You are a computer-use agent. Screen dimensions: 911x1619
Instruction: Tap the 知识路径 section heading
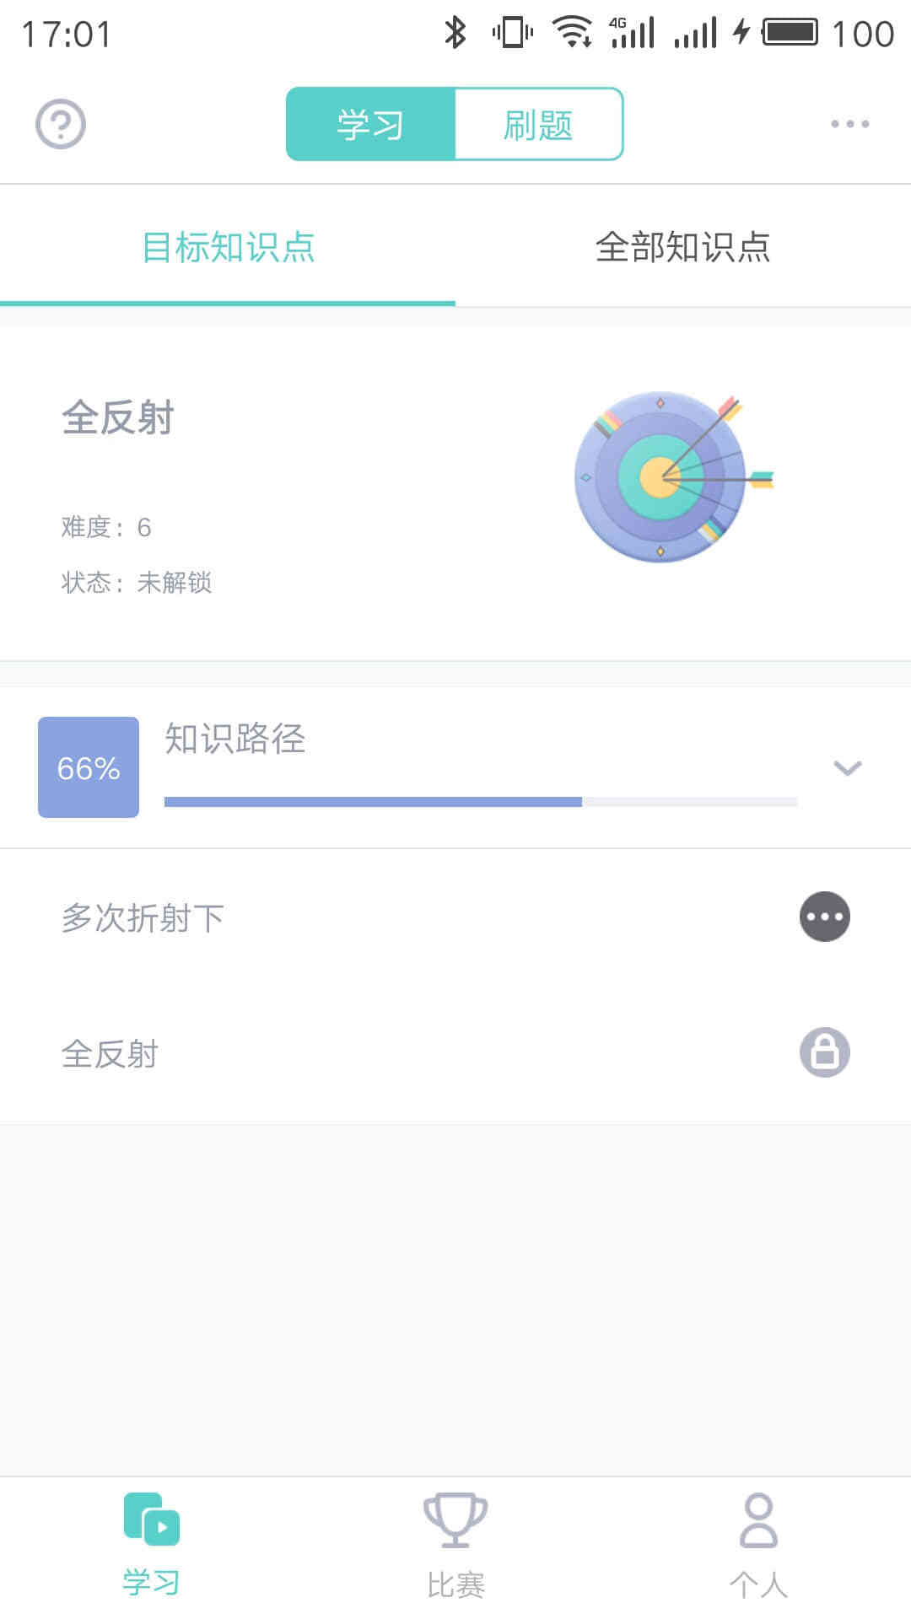coord(235,739)
